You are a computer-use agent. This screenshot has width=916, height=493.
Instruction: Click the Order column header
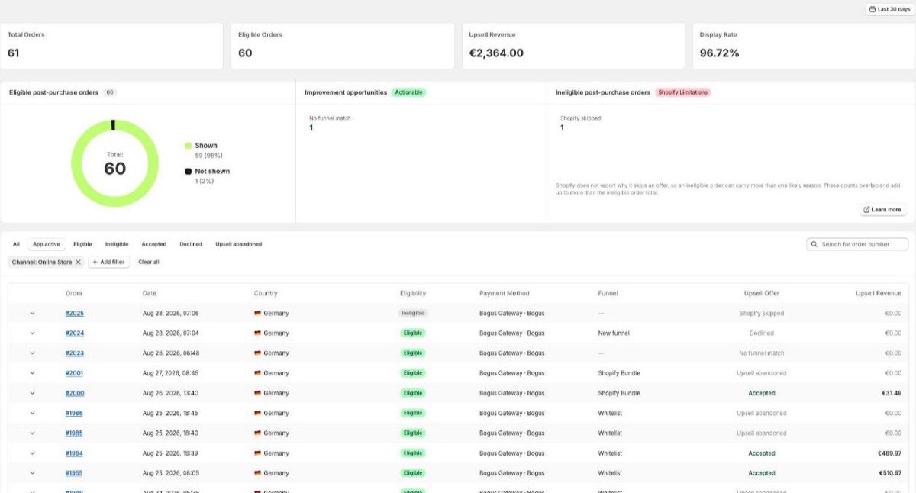[x=74, y=293]
